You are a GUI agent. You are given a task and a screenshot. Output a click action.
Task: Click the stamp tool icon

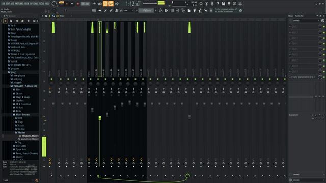pos(117,10)
